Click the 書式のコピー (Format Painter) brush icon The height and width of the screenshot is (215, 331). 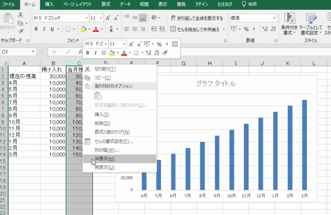coord(21,31)
